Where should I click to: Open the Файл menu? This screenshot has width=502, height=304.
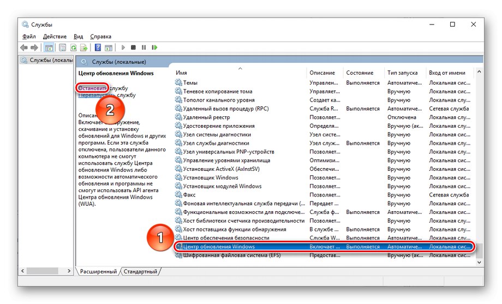click(29, 37)
